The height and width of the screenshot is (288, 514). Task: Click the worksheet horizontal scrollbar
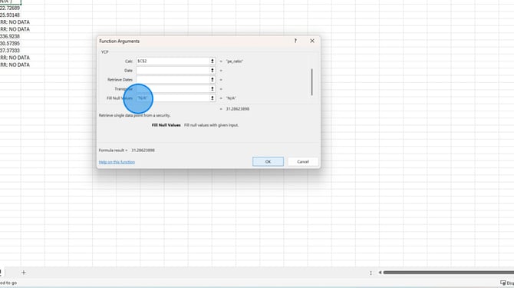(x=449, y=272)
